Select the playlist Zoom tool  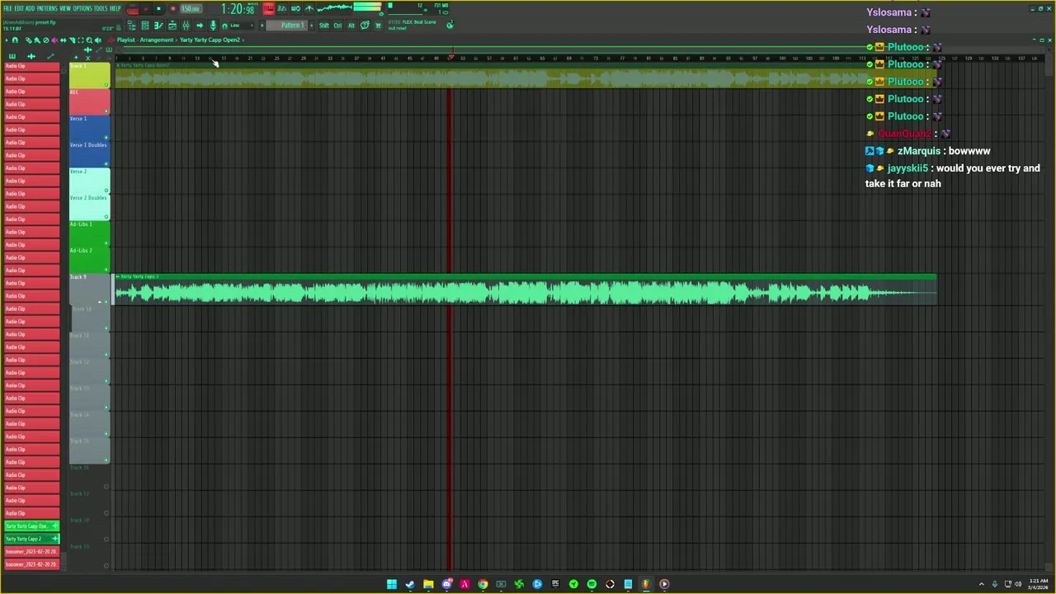(x=89, y=40)
